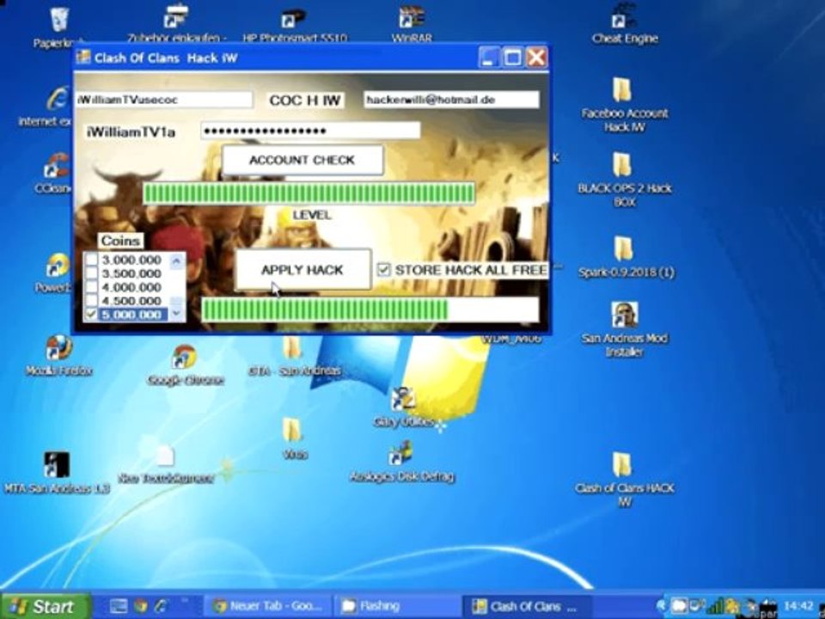Minimize the Clash Of Clans Hack window
This screenshot has width=825, height=619.
pyautogui.click(x=489, y=57)
